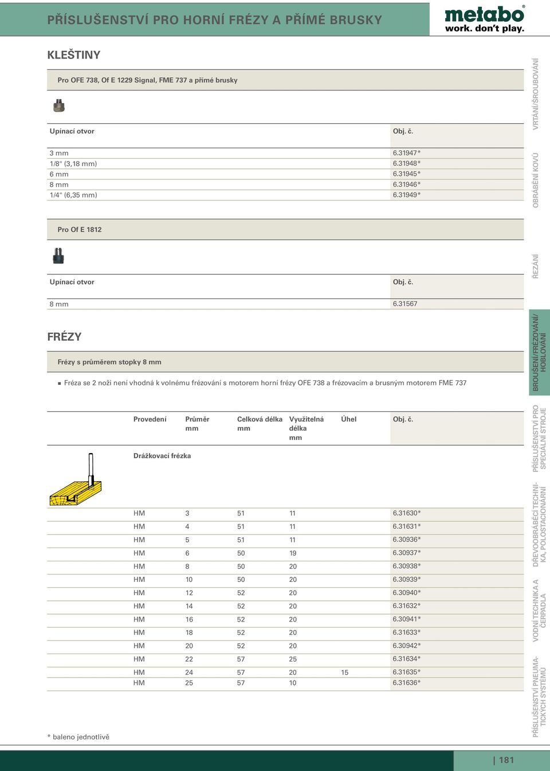Click the 'Využitelná délka mm' column header
This screenshot has height=771, width=550.
(307, 428)
